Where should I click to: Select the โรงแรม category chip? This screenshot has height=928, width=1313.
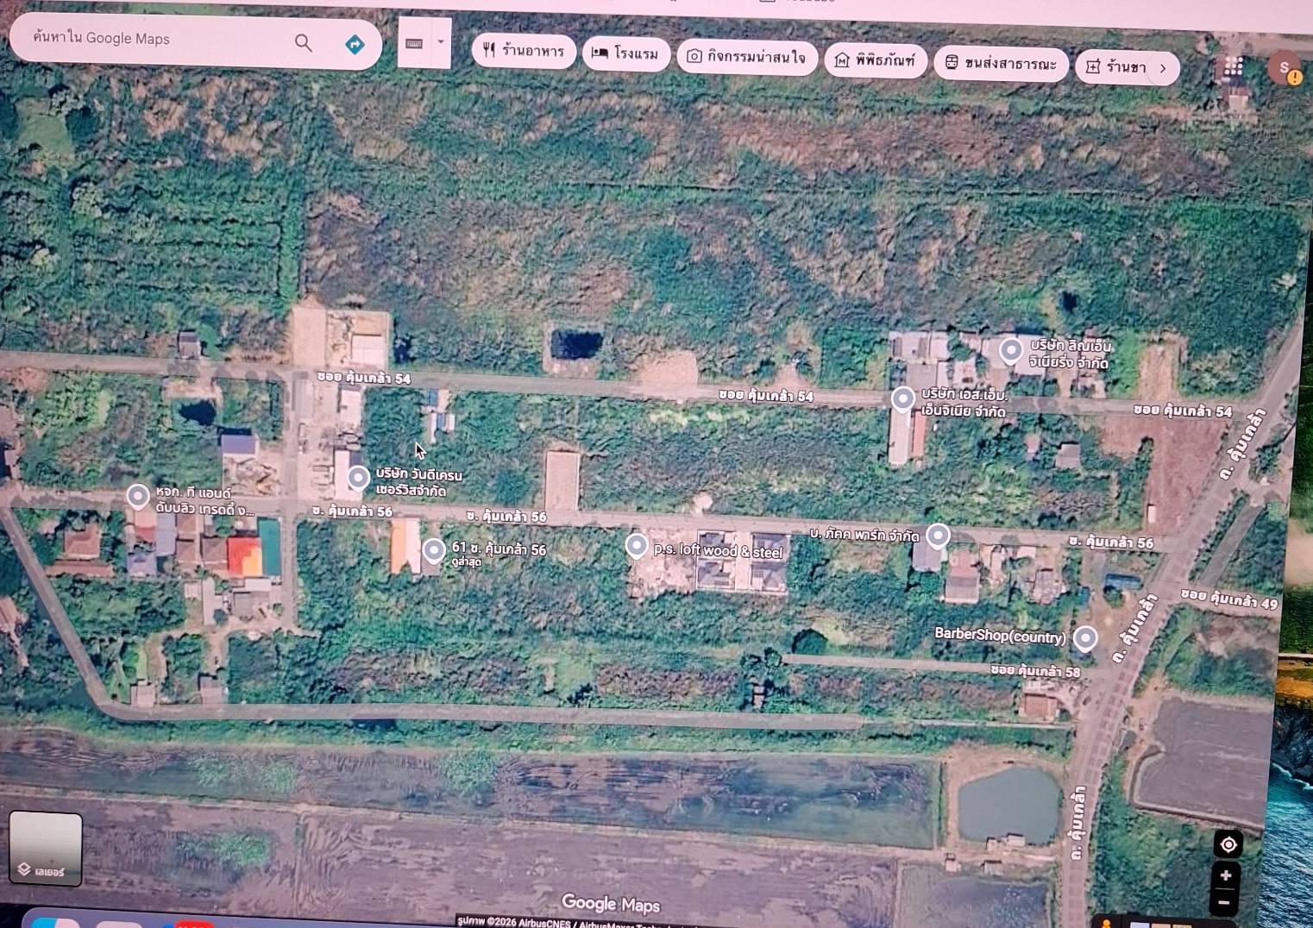tap(626, 53)
